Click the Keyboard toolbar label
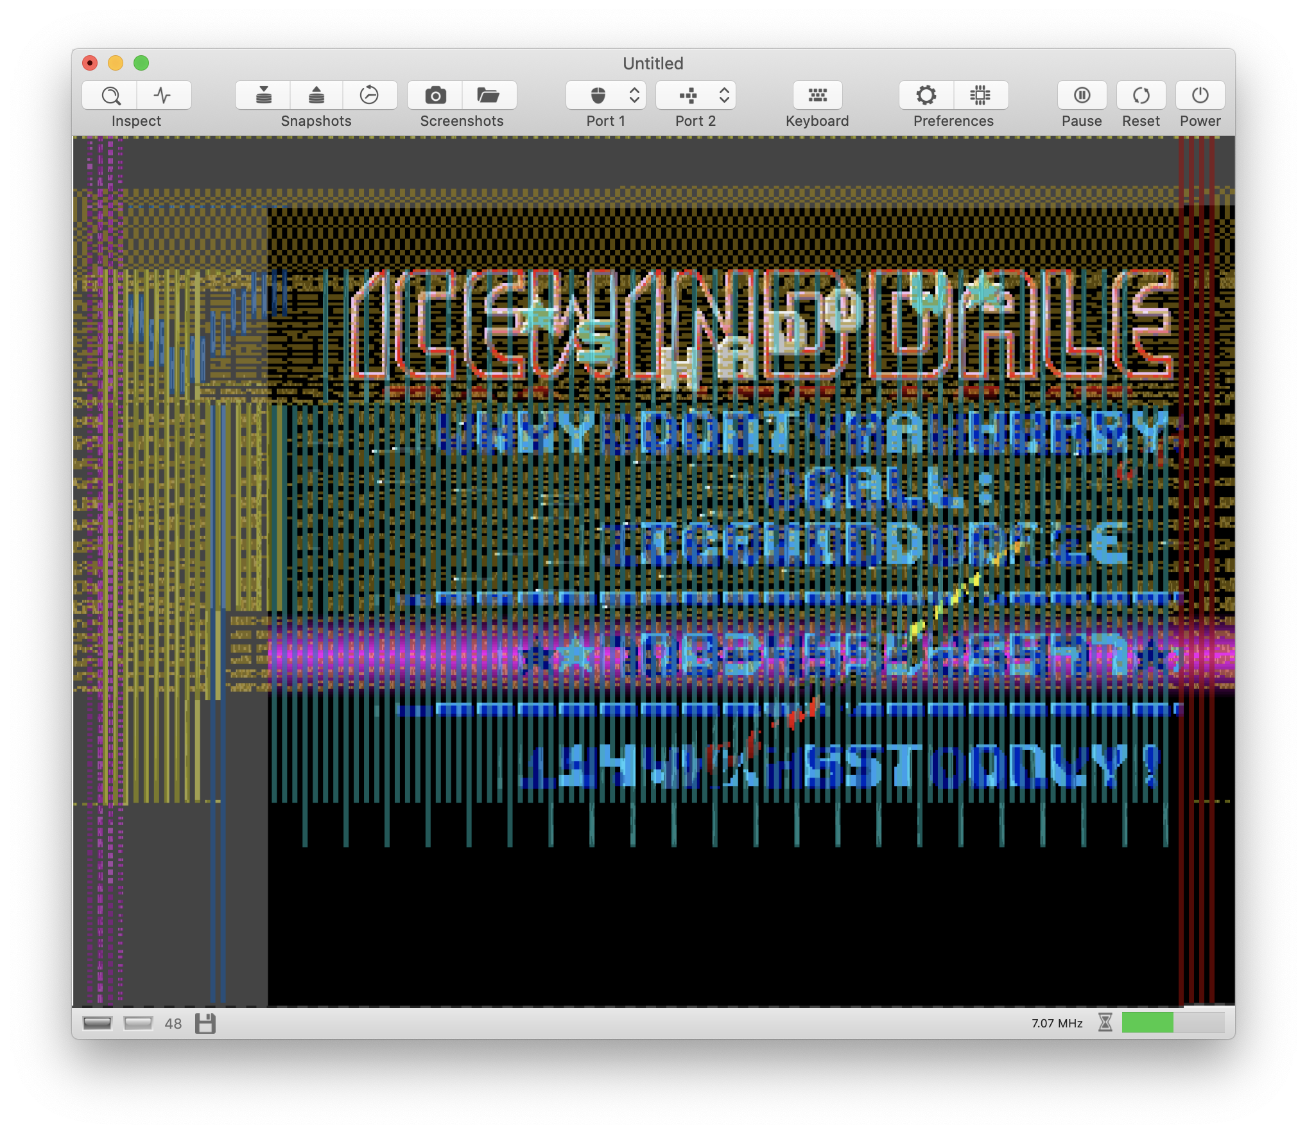Viewport: 1307px width, 1134px height. [817, 121]
